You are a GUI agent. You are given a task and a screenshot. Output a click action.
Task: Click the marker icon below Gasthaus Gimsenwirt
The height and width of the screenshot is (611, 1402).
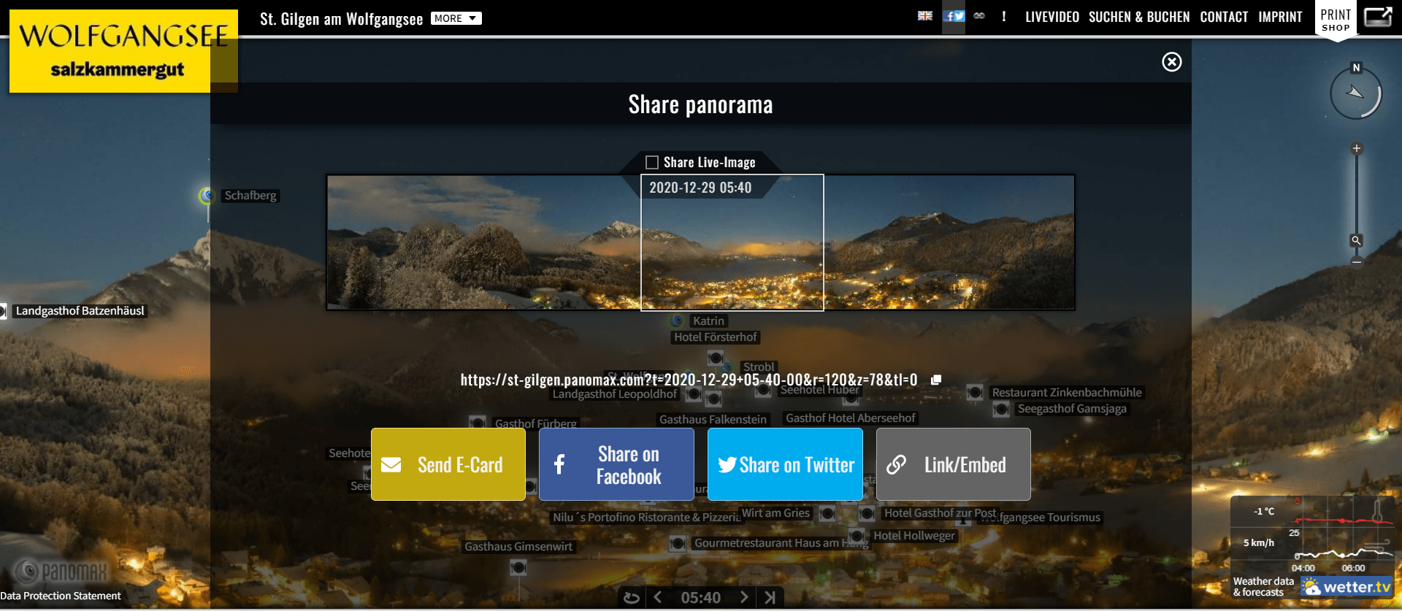tap(518, 567)
